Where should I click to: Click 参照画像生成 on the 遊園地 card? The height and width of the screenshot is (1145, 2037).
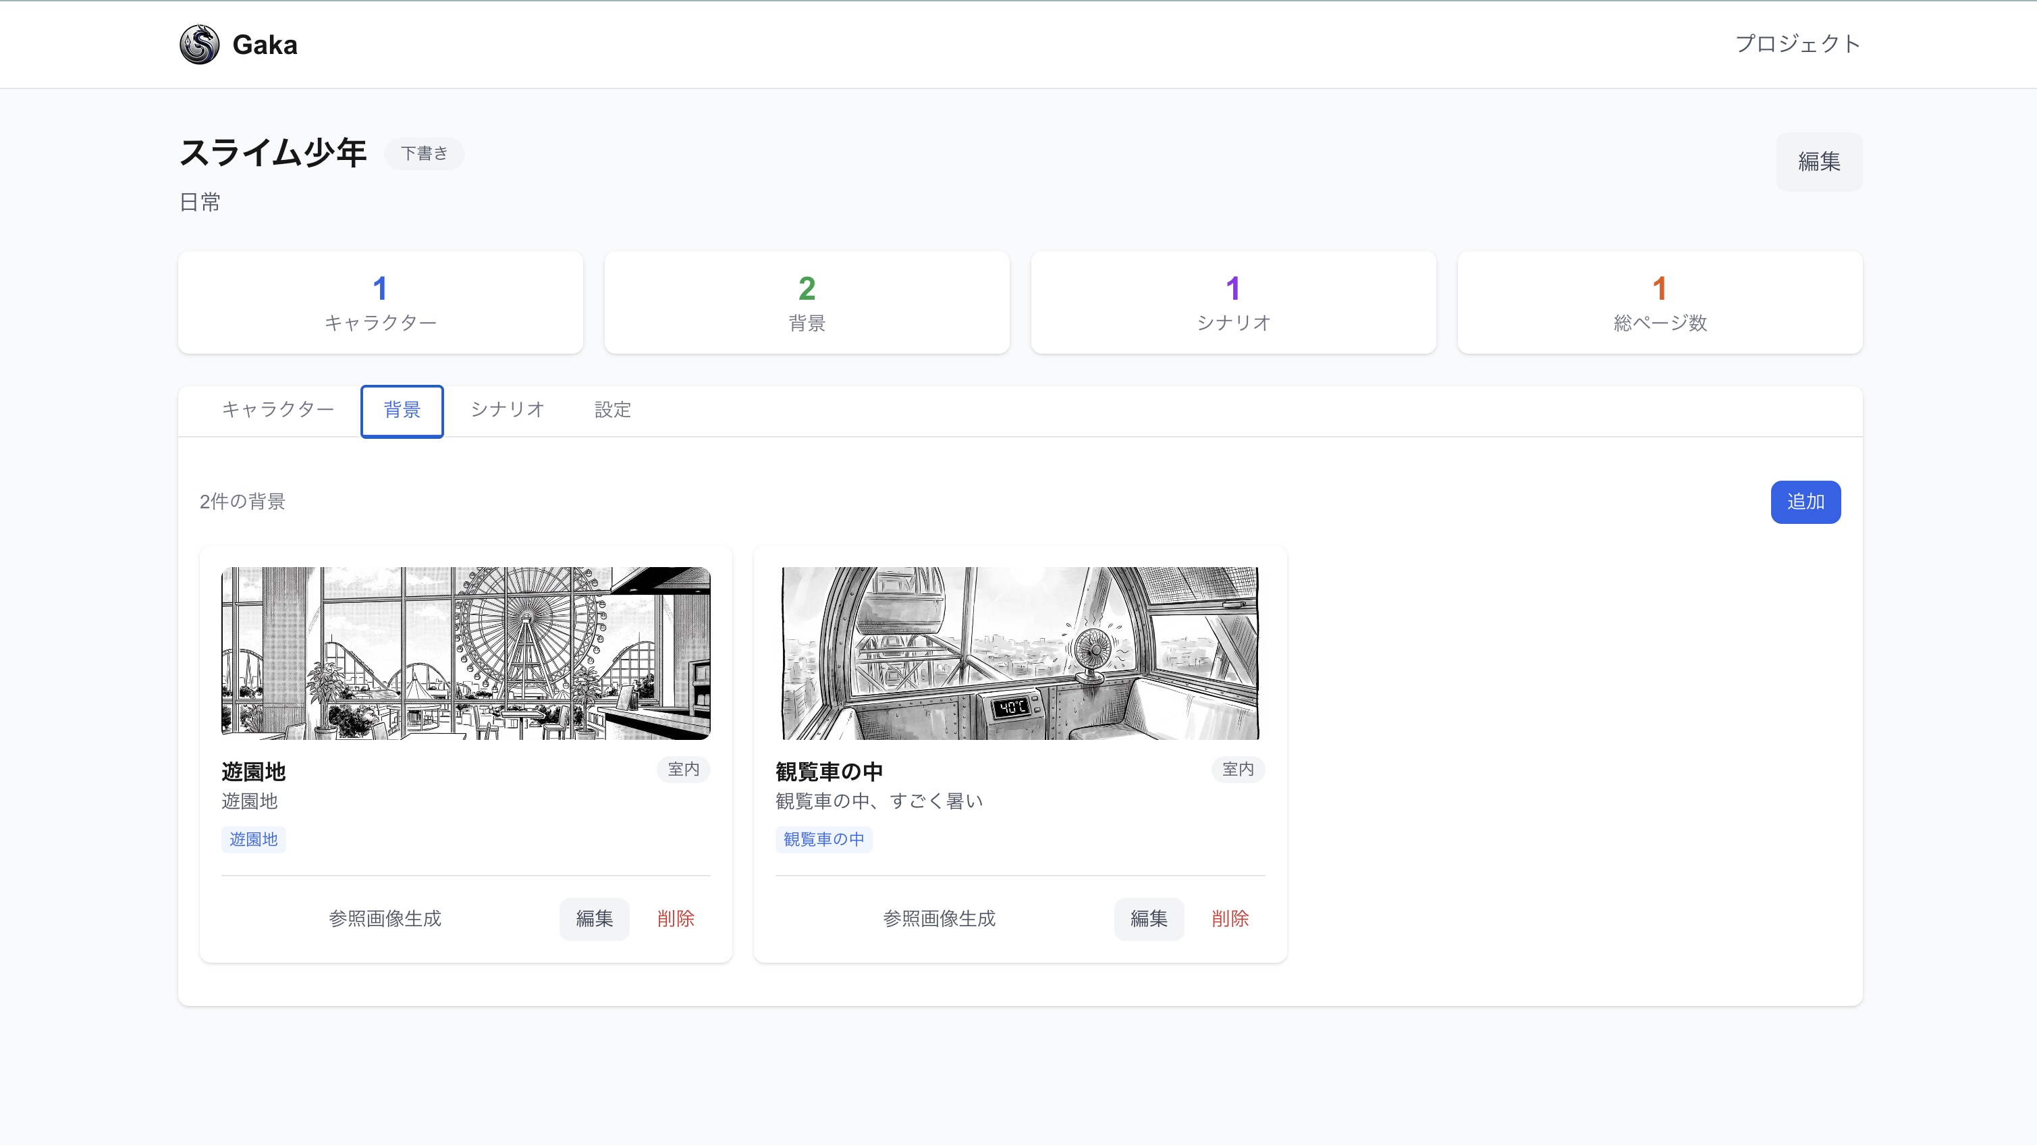click(x=385, y=919)
